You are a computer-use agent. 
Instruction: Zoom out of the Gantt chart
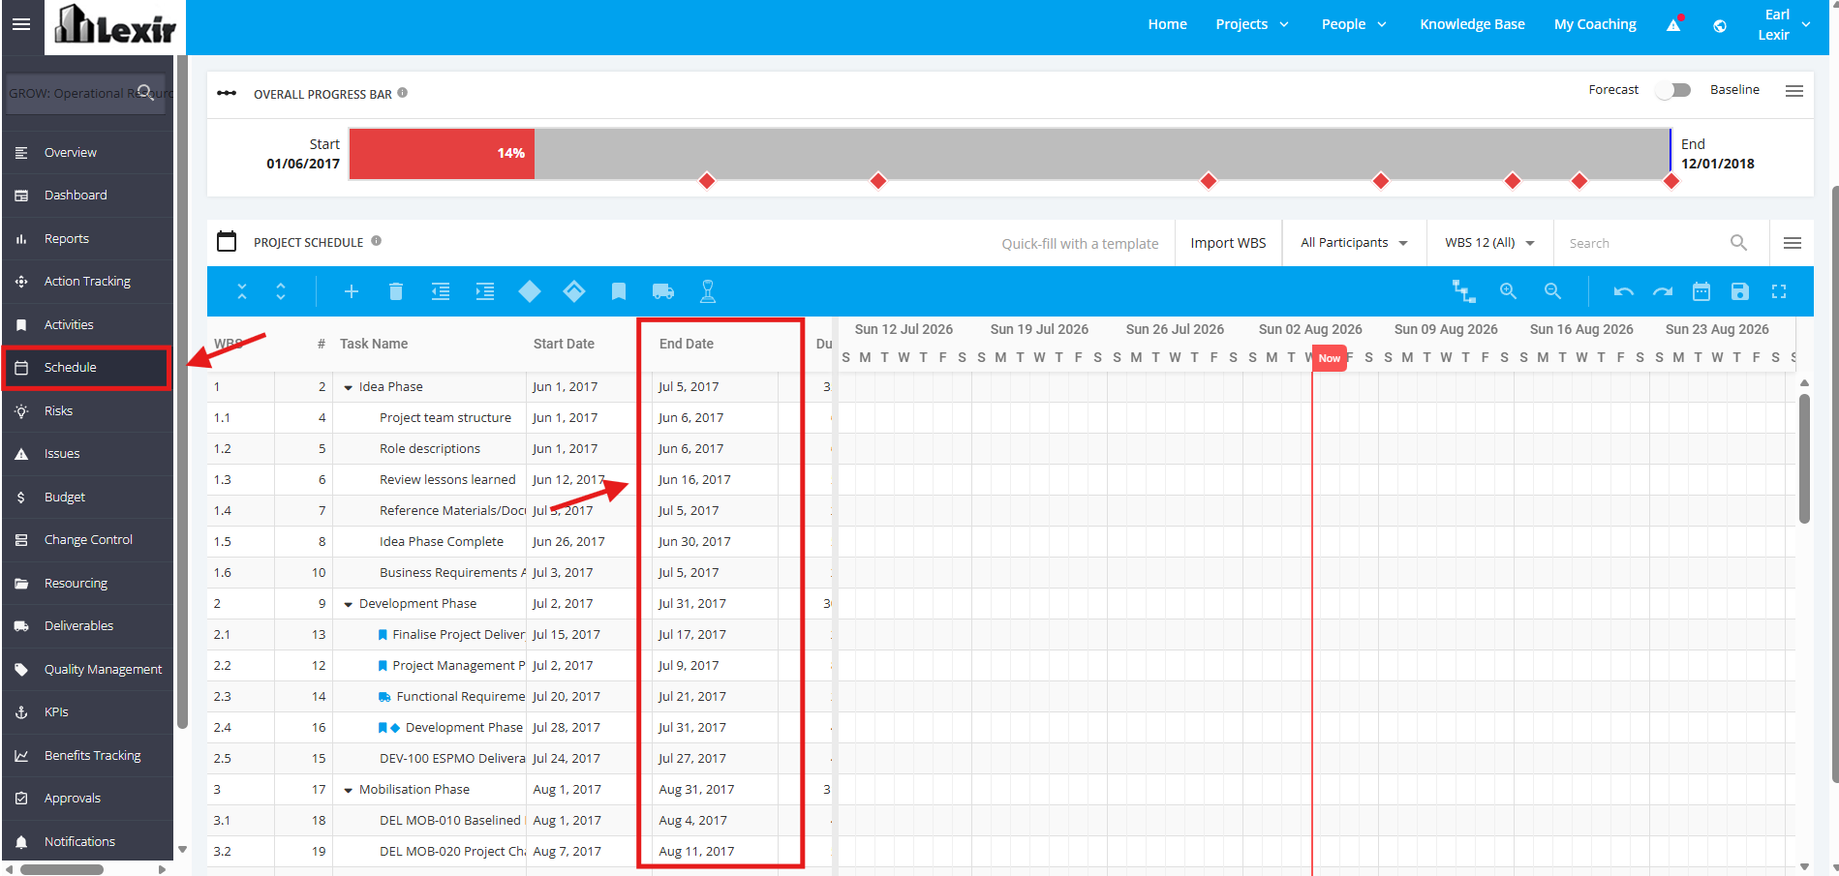point(1552,291)
